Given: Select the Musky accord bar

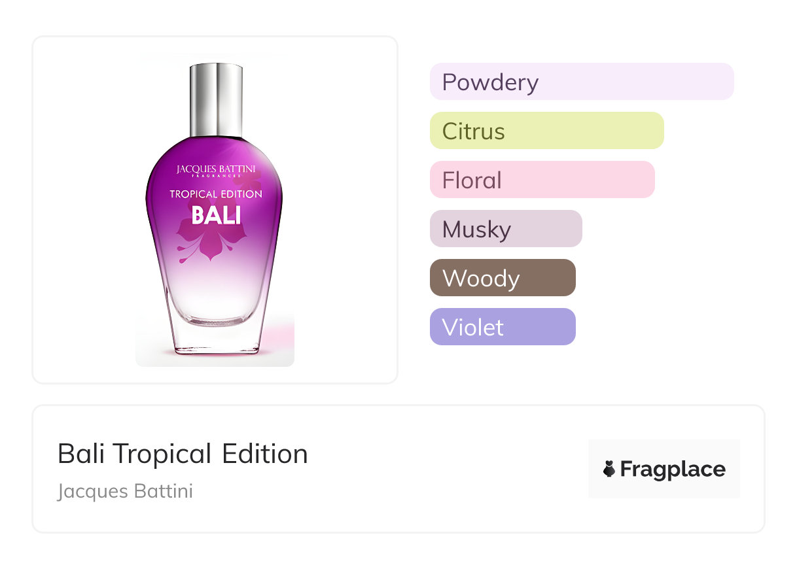Looking at the screenshot, I should click(x=506, y=229).
